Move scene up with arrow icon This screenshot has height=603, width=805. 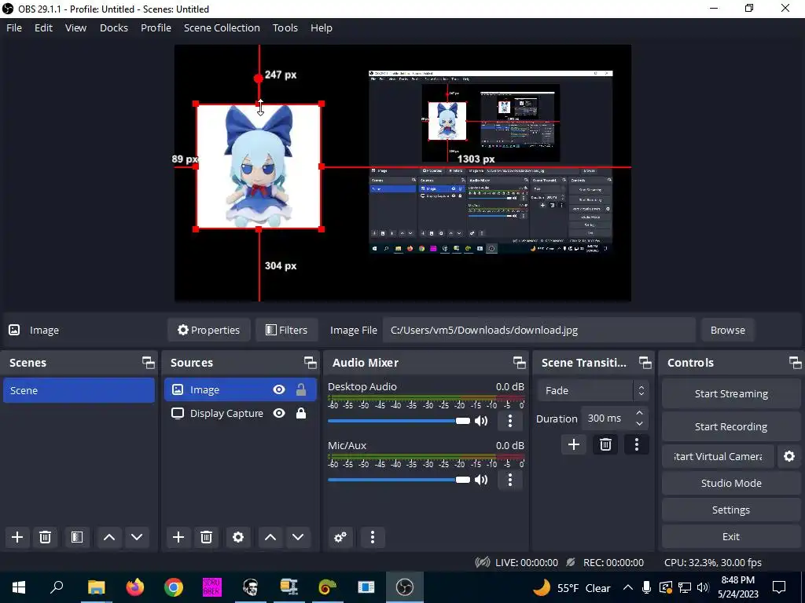coord(108,537)
